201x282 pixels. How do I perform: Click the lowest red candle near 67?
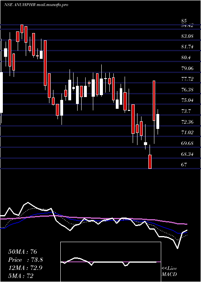pos(150,162)
